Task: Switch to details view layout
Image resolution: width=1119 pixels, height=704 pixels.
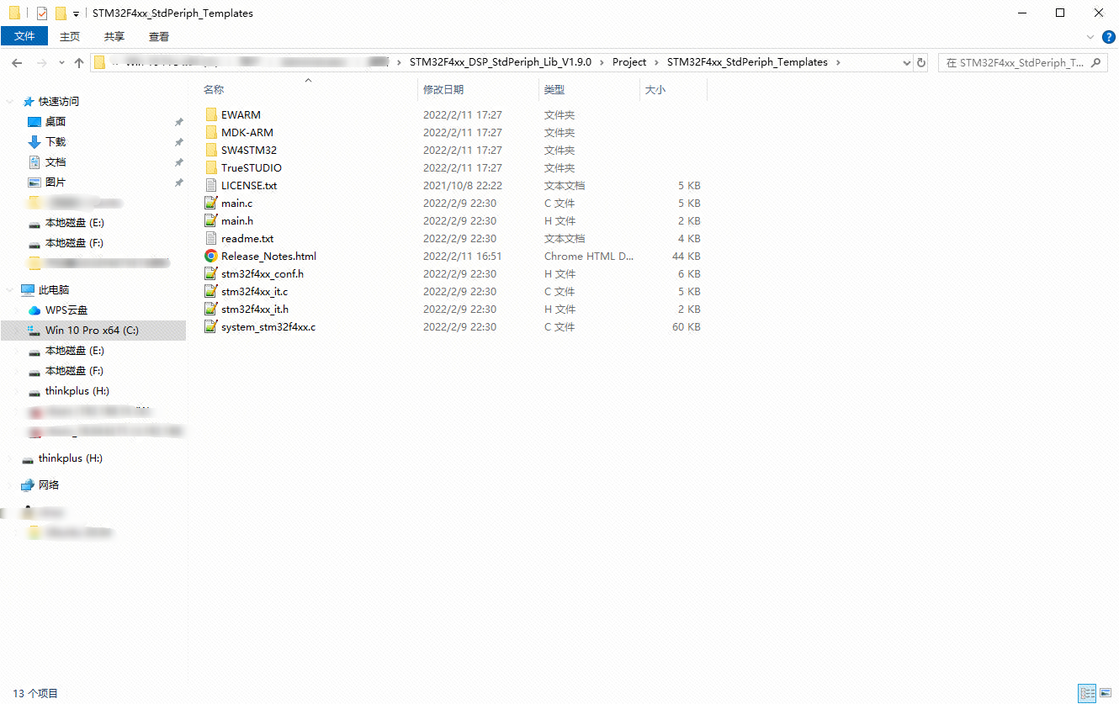Action: [x=1087, y=693]
